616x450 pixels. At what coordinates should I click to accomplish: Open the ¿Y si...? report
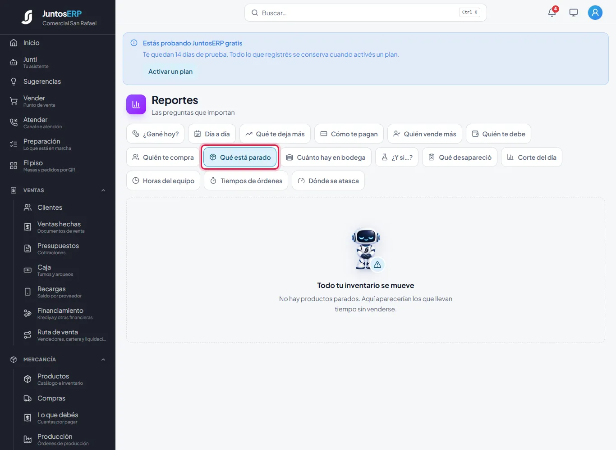[x=397, y=157]
